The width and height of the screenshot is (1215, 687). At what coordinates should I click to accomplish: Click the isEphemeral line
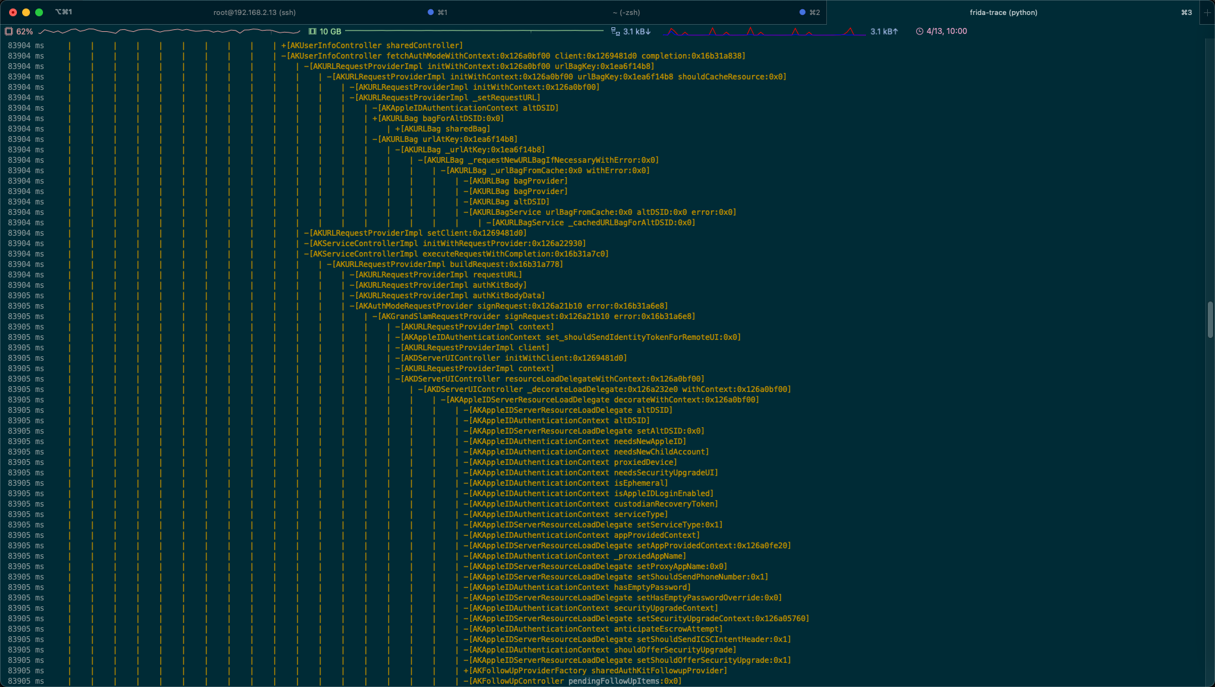(566, 483)
